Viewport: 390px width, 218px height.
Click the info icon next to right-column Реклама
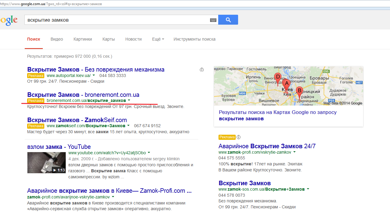pos(239,137)
